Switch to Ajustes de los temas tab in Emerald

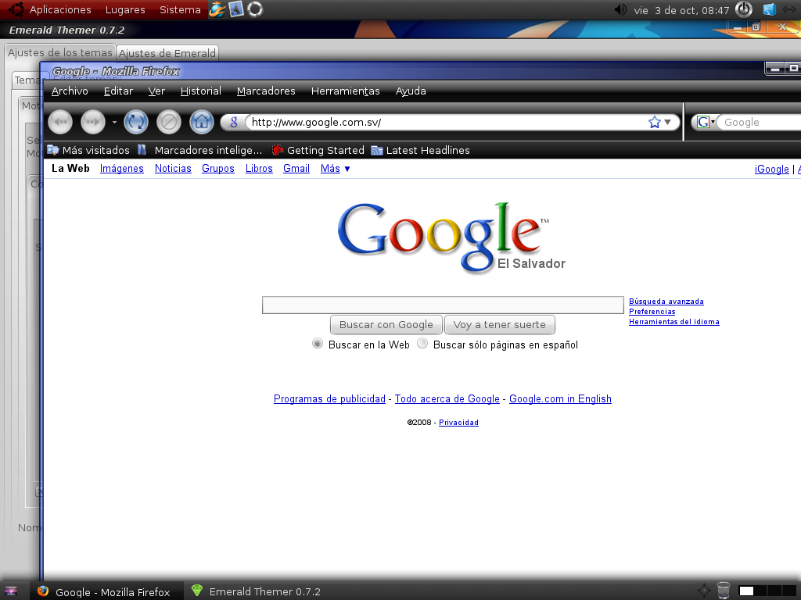tap(59, 53)
